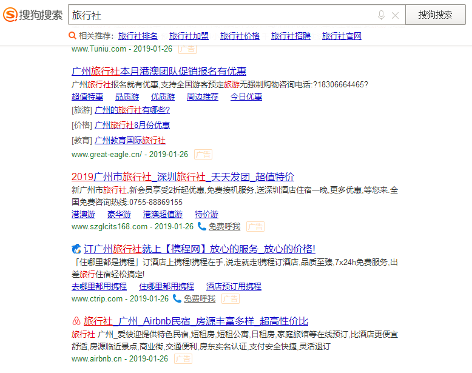The width and height of the screenshot is (472, 373).
Task: Focus the search field containing 旅行社
Action: click(x=218, y=15)
